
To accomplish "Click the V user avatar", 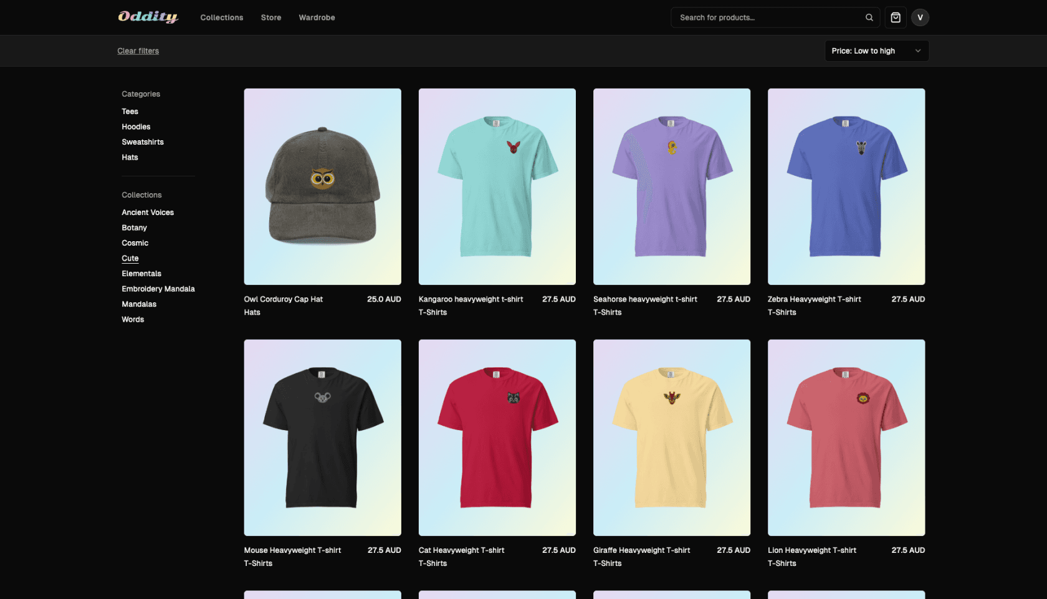I will (x=920, y=17).
